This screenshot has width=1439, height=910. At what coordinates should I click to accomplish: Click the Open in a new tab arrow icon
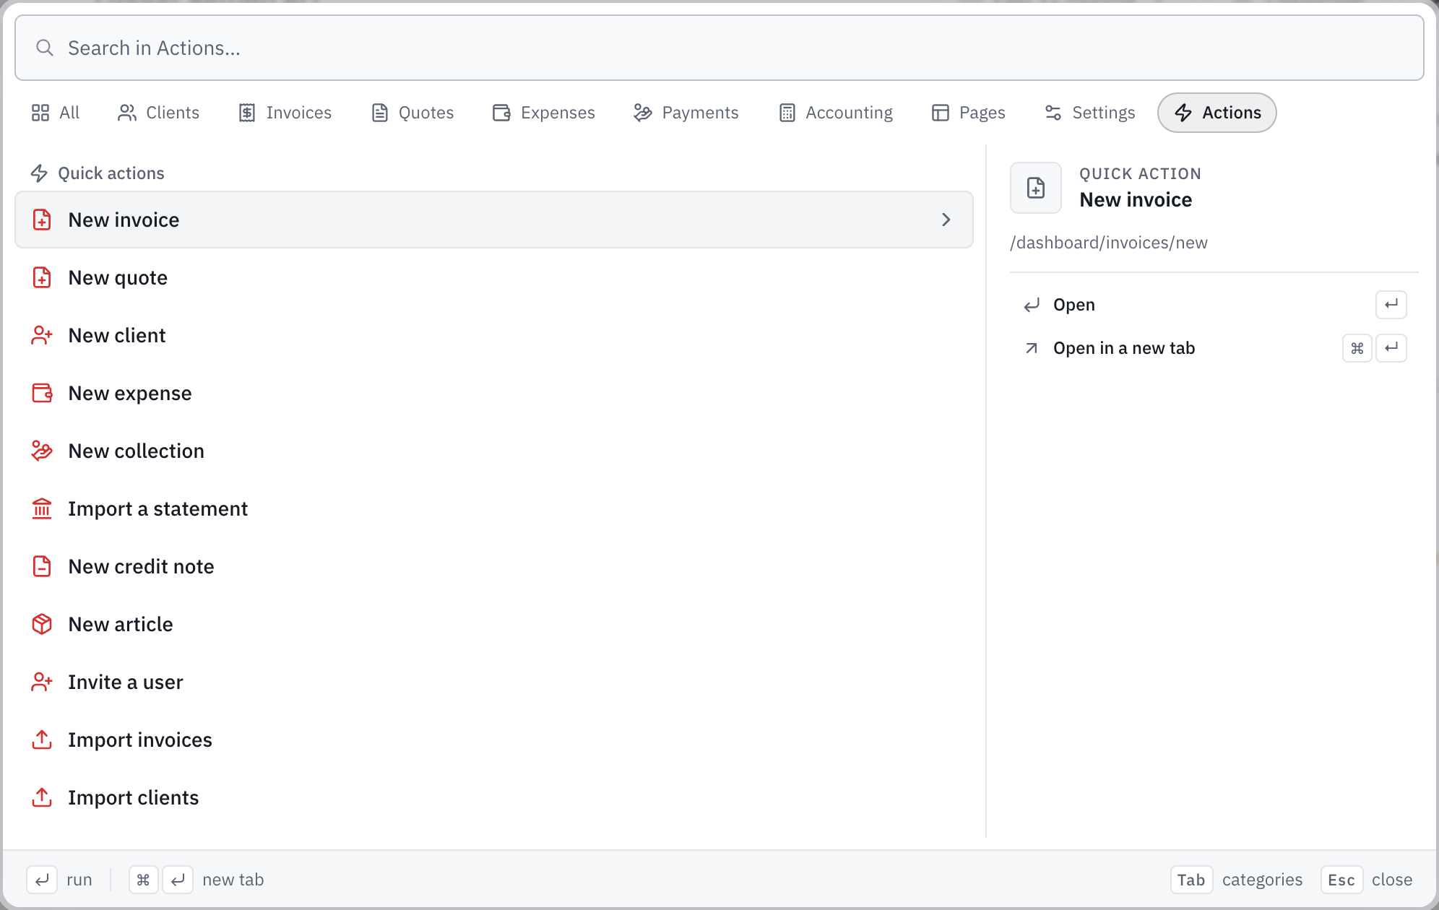1032,348
